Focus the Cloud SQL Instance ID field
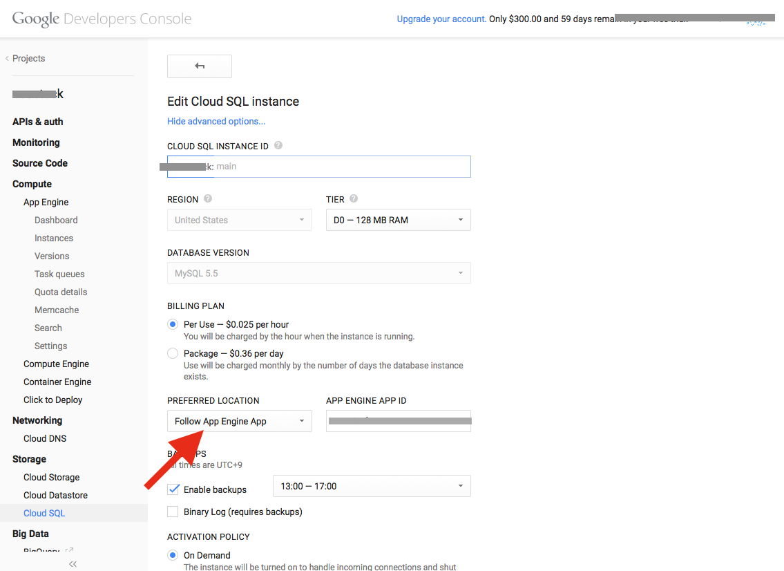 [x=319, y=167]
